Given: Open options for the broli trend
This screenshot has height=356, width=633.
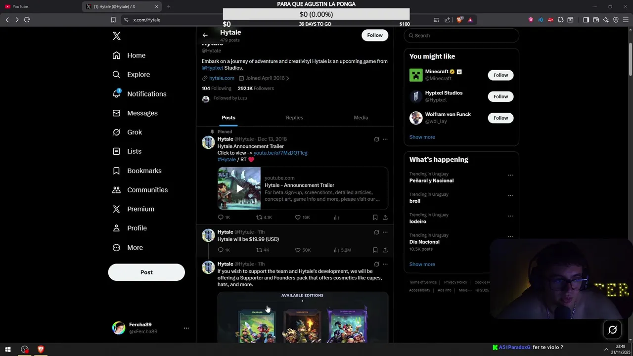Looking at the screenshot, I should pyautogui.click(x=510, y=196).
